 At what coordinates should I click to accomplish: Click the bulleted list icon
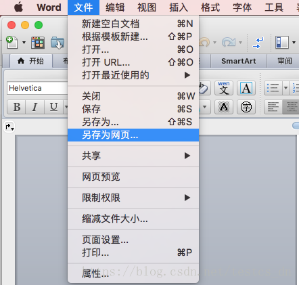pos(273,88)
